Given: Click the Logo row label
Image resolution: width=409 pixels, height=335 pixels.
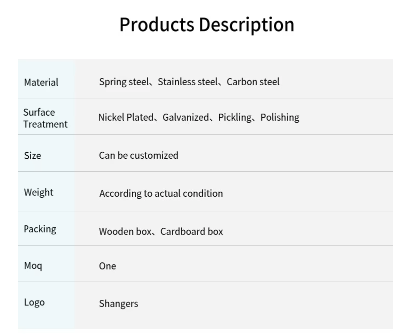Looking at the screenshot, I should tap(34, 302).
